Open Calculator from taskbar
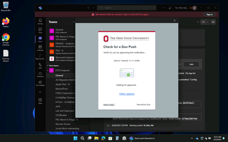228x142 pixels. 117,138
